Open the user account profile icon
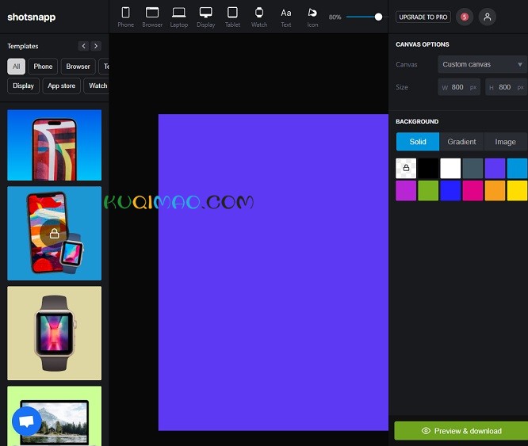 tap(488, 17)
